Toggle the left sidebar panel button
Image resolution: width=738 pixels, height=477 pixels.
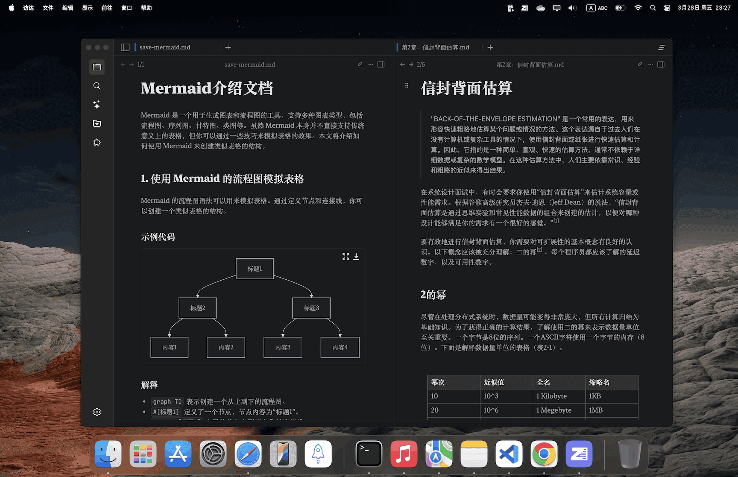click(x=125, y=47)
